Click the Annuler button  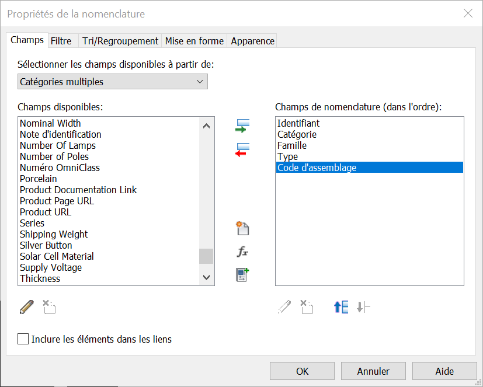[373, 371]
